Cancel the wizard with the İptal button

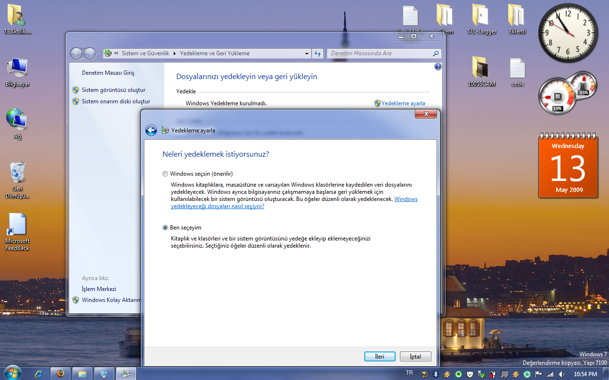(x=415, y=357)
